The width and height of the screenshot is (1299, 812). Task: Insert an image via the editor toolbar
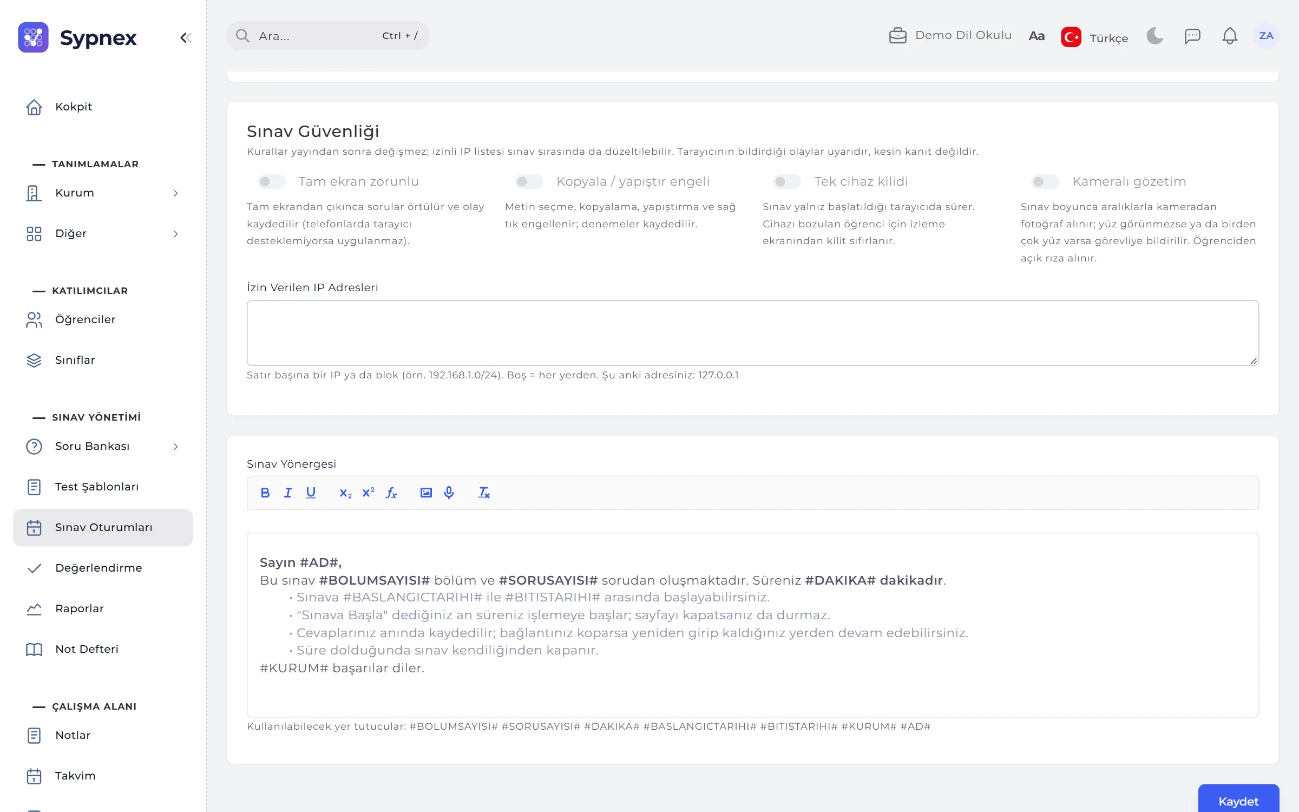426,493
